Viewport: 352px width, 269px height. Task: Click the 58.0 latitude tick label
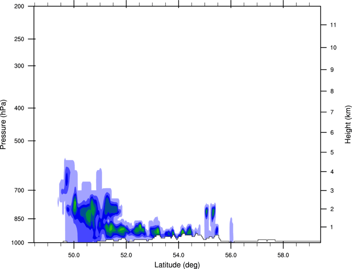[x=283, y=255]
